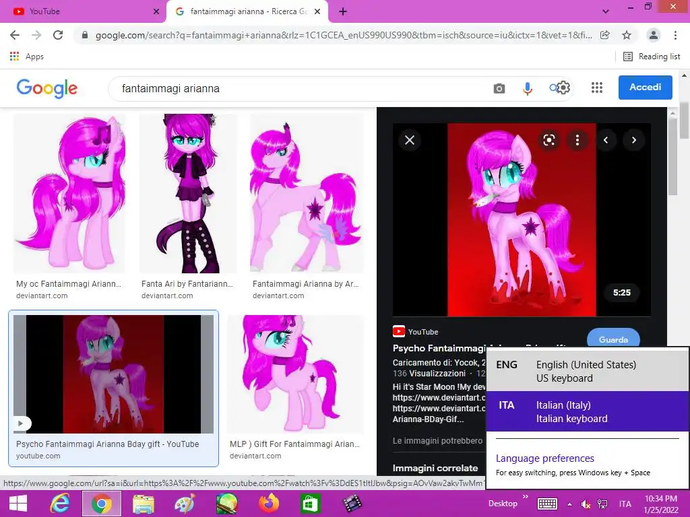Open the deviantart.com source under 'Fanta Ari'

click(167, 296)
